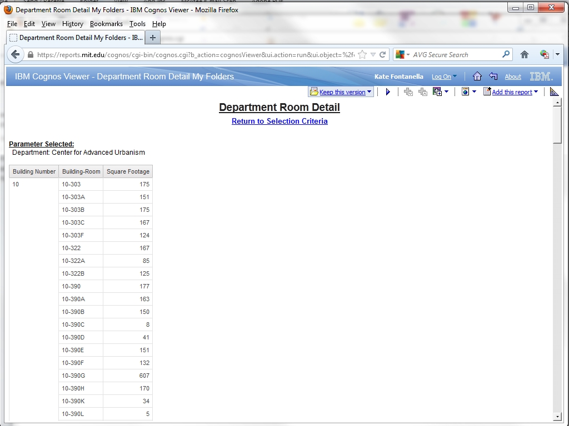Click the Firefox home button
Screen dimensions: 569x426
[524, 54]
